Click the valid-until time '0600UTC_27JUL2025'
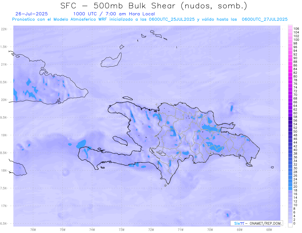Screen dimensions: 302x233 265,19
